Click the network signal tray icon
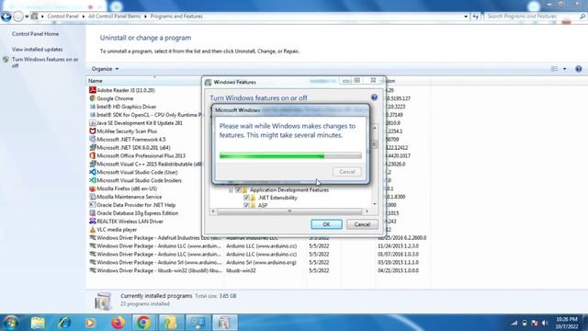Screen dimensions: 588x331 point(514,323)
